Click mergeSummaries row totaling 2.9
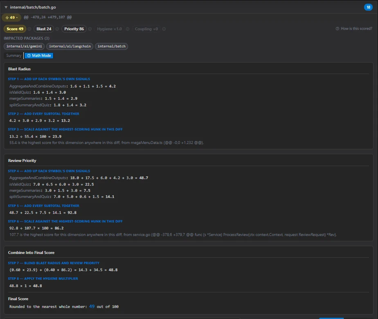The image size is (378, 319). coord(43,99)
